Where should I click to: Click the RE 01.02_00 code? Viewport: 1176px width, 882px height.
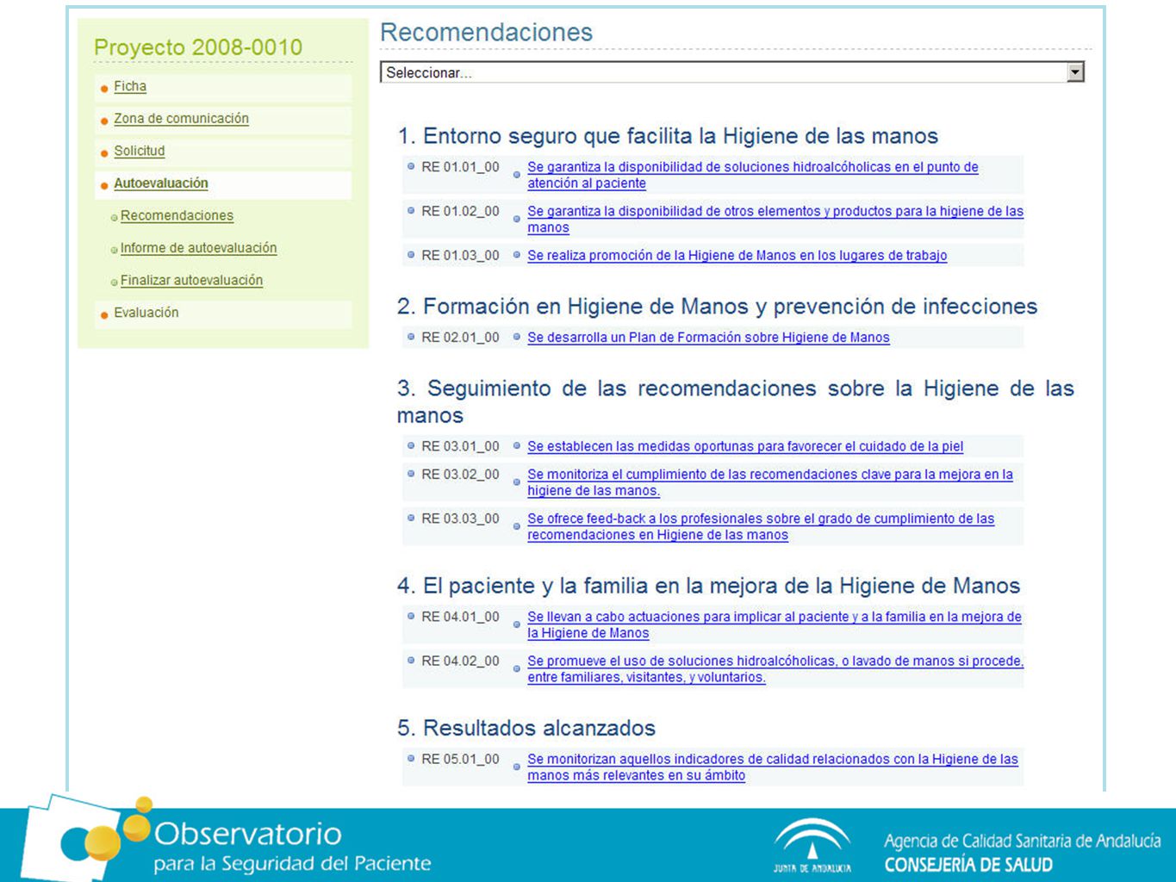point(460,211)
